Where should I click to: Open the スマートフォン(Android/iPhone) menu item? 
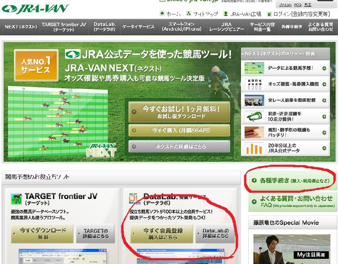click(x=182, y=27)
